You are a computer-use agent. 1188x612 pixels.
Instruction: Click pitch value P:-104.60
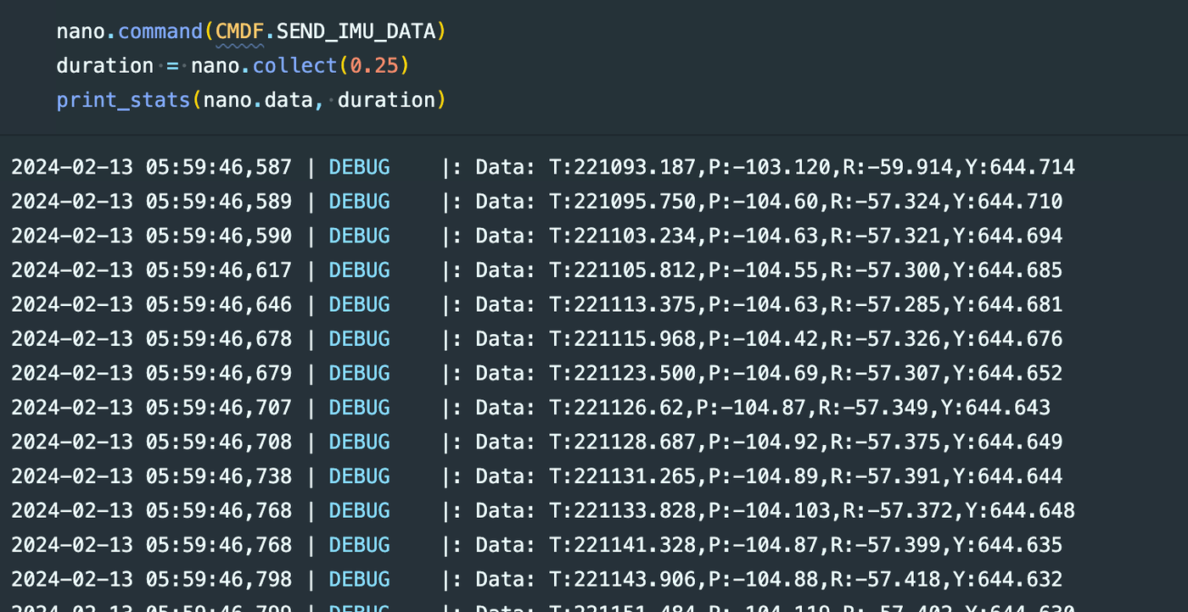pos(763,202)
